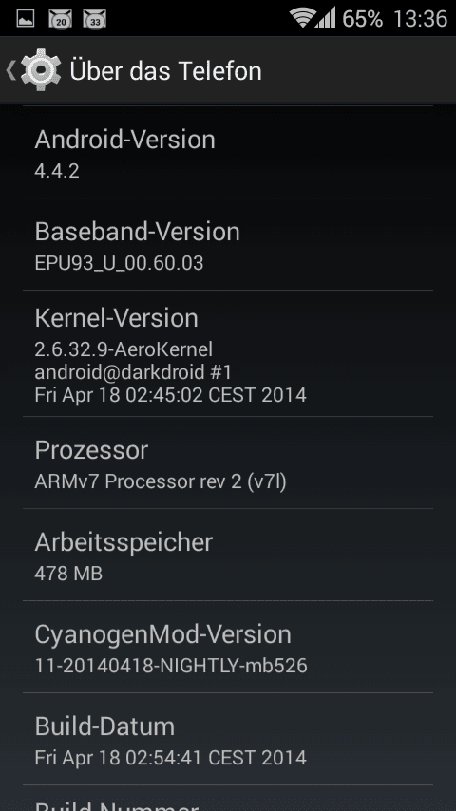
Task: Tap the CyanogenMod-Version heading
Action: coord(163,634)
